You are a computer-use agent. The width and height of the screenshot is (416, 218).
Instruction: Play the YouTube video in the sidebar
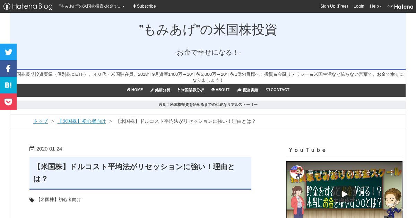click(x=344, y=194)
